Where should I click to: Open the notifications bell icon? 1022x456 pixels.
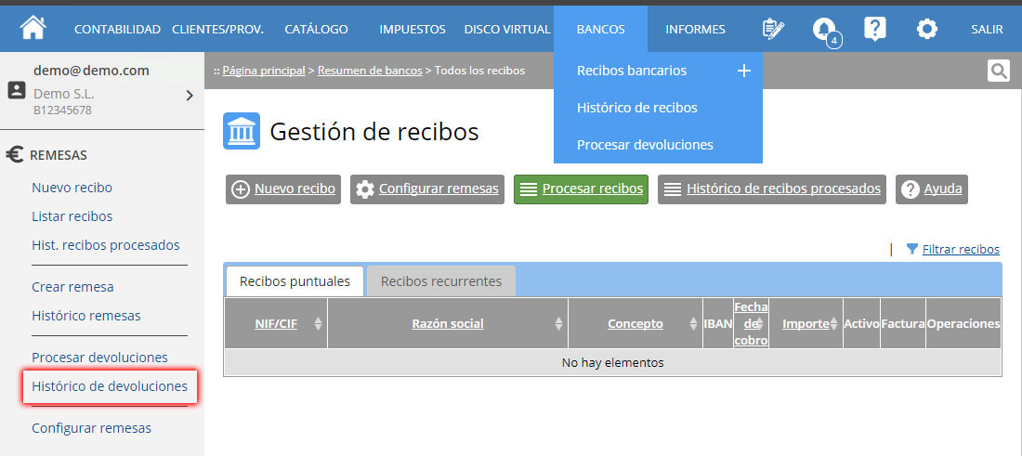(823, 29)
